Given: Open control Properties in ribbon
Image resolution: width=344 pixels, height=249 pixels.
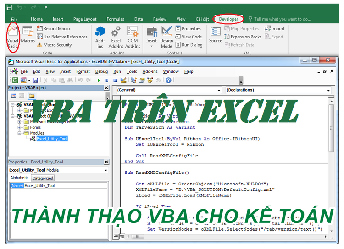Looking at the screenshot, I should point(188,28).
